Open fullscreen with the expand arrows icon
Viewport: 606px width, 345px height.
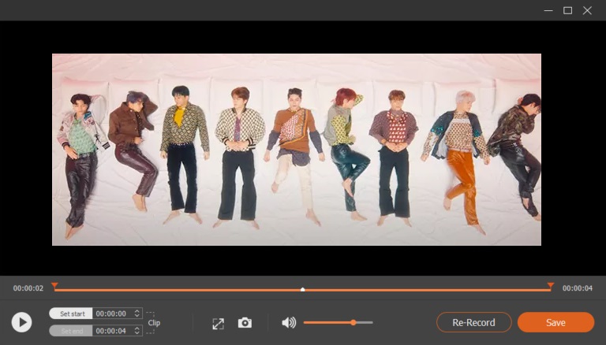point(218,324)
